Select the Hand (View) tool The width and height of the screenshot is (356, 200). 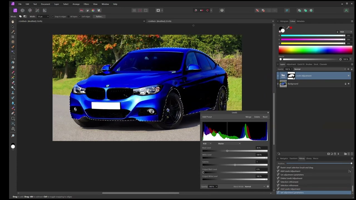pos(13,21)
